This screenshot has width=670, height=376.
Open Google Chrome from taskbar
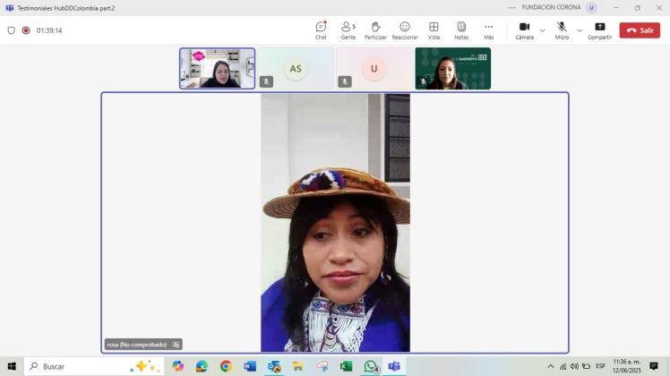coord(226,366)
